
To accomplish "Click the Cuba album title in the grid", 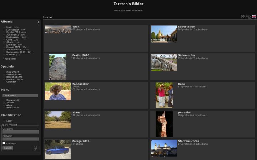I will click(181, 84).
